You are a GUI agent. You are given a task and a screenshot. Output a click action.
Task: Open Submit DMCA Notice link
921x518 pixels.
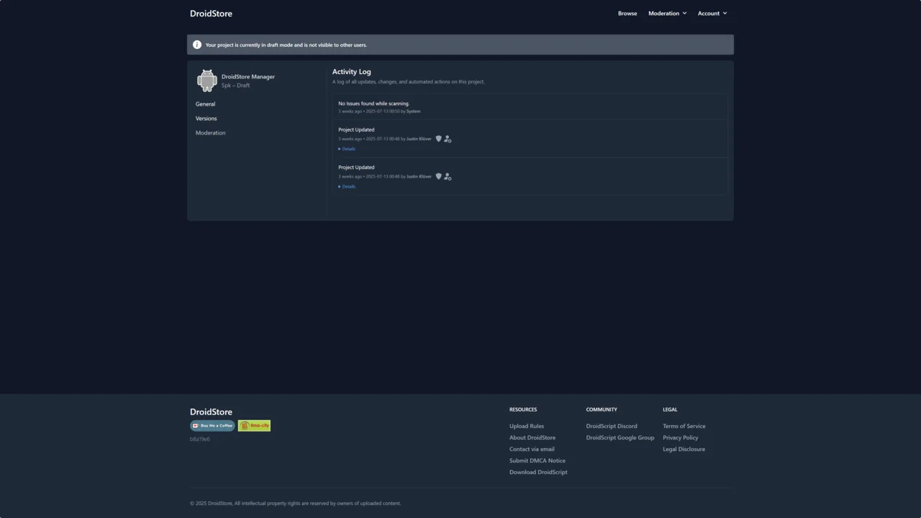537,460
